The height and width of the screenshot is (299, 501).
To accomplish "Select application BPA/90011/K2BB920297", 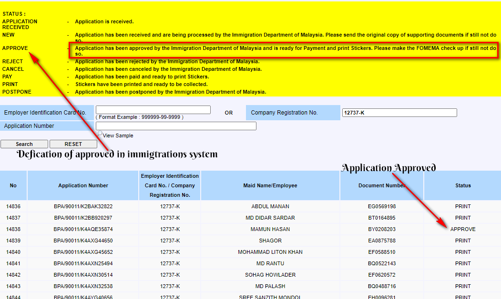I will tap(83, 218).
